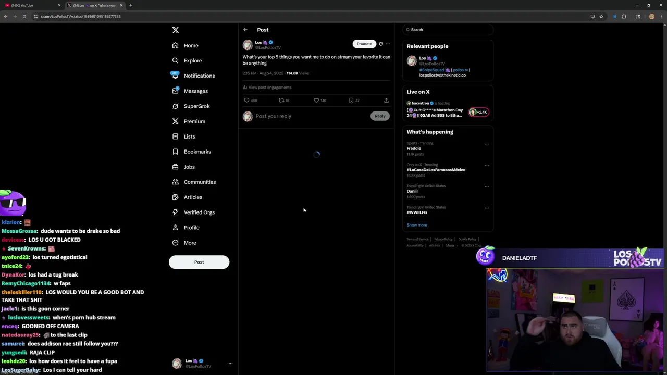
Task: Open browser extensions puzzle icon
Action: coord(624,16)
